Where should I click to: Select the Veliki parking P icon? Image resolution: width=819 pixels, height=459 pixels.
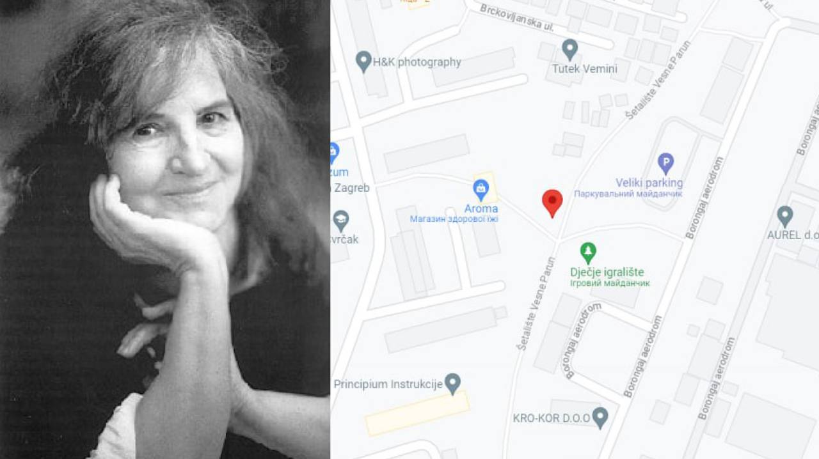tap(665, 164)
